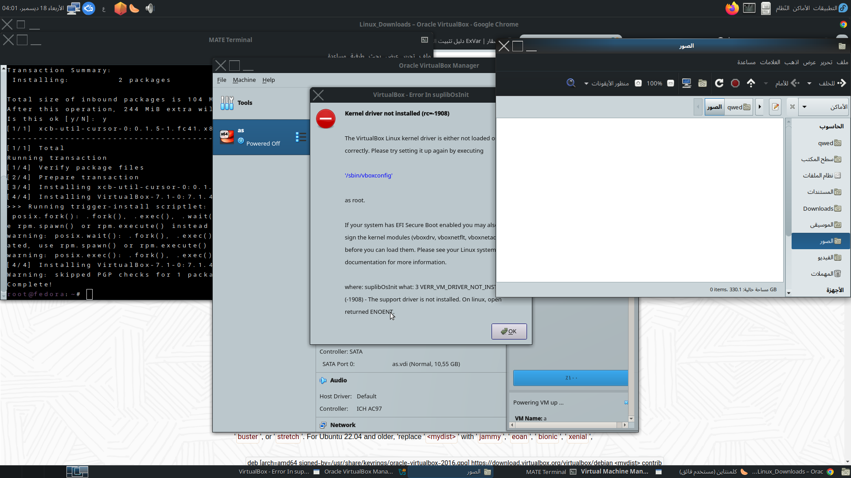Toggle the location edit pencil button
This screenshot has width=851, height=478.
(x=775, y=107)
